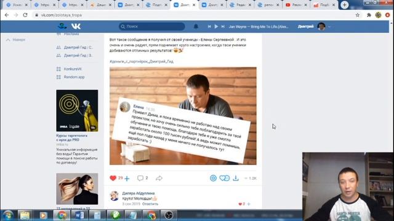Bookmark the page with star icon
Viewport: 394px width, 221px height.
coord(358,15)
